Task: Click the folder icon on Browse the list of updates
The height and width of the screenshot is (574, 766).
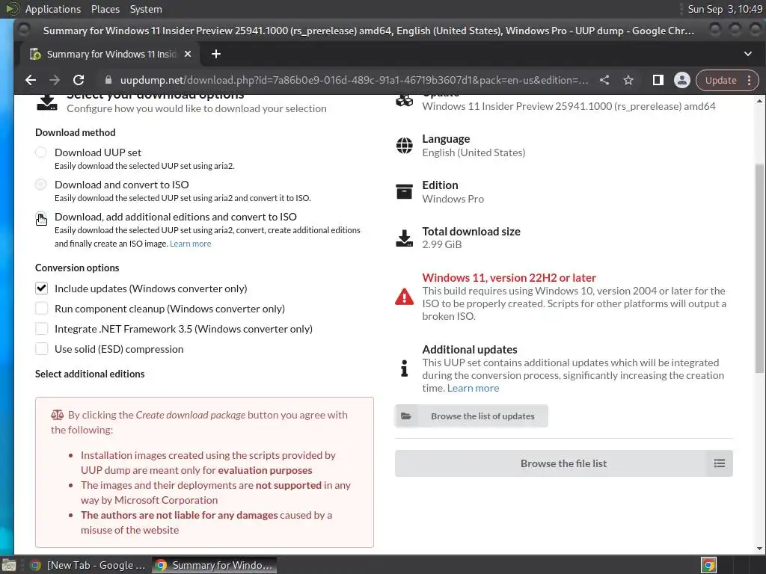Action: coord(406,416)
